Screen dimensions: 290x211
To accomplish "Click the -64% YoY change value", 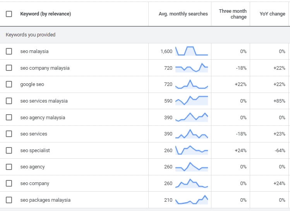I will pos(280,151).
